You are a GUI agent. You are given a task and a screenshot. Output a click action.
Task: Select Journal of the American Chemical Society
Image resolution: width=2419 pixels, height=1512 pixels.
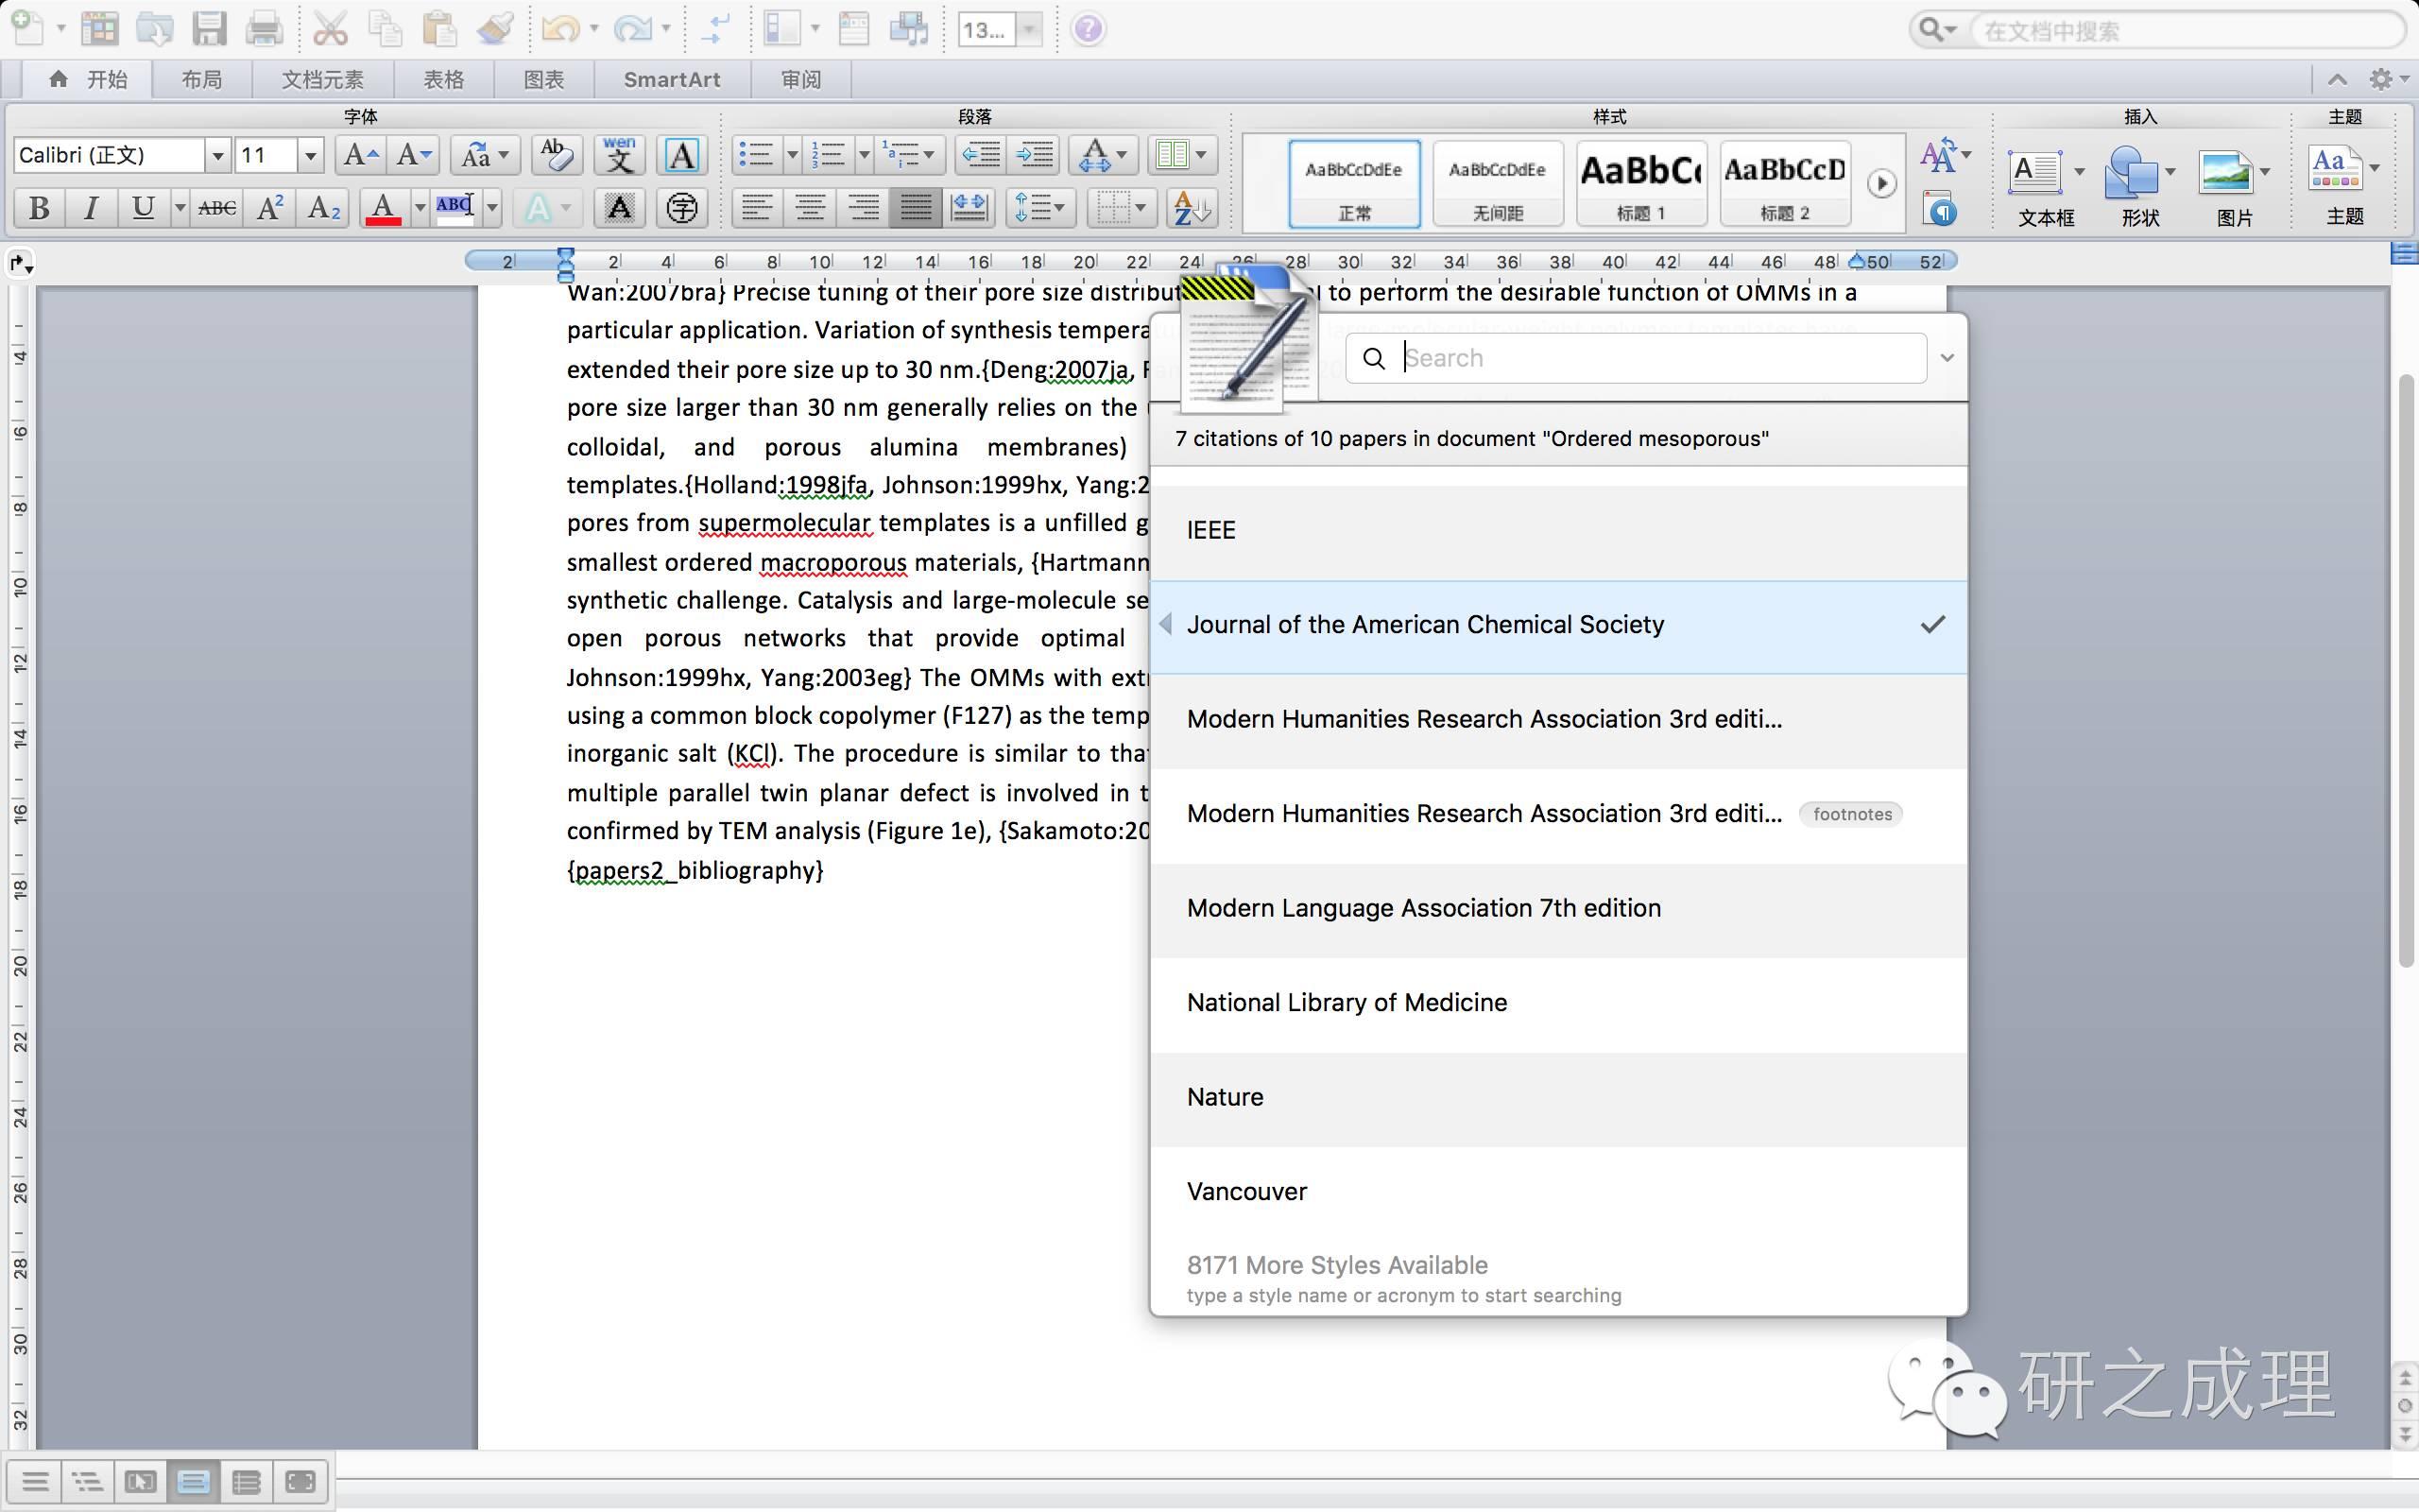coord(1558,625)
